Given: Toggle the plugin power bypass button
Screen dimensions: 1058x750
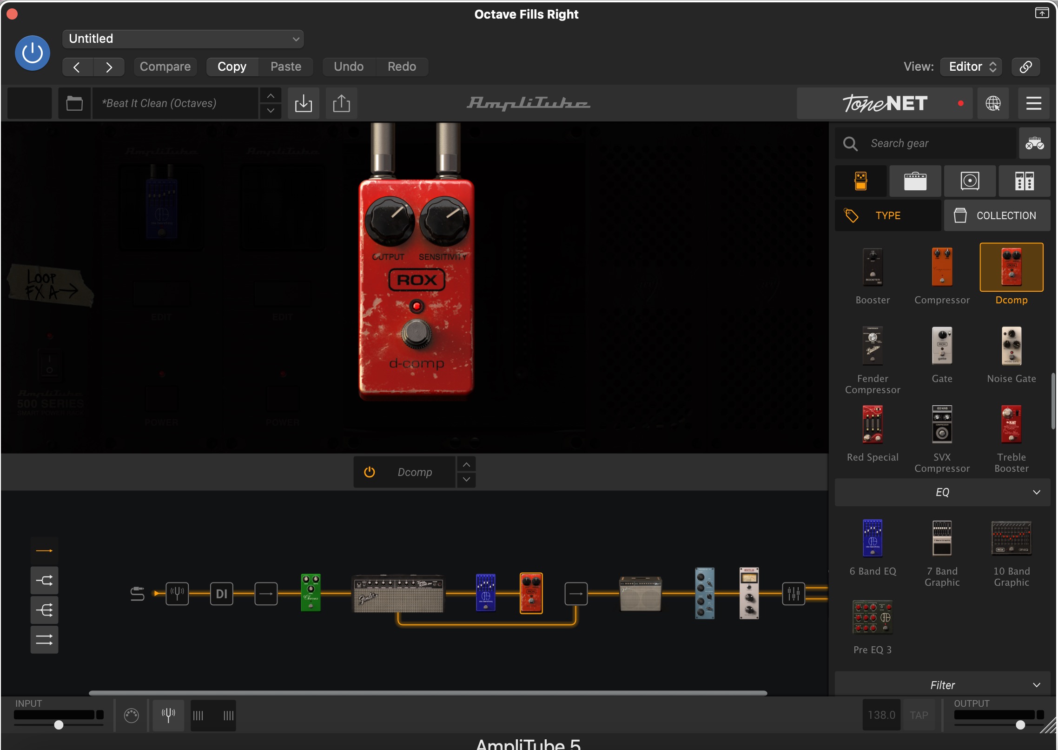Looking at the screenshot, I should point(33,53).
